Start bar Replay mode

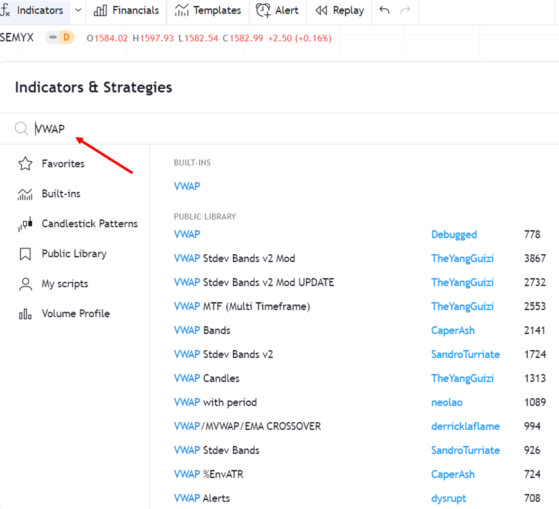tap(340, 10)
